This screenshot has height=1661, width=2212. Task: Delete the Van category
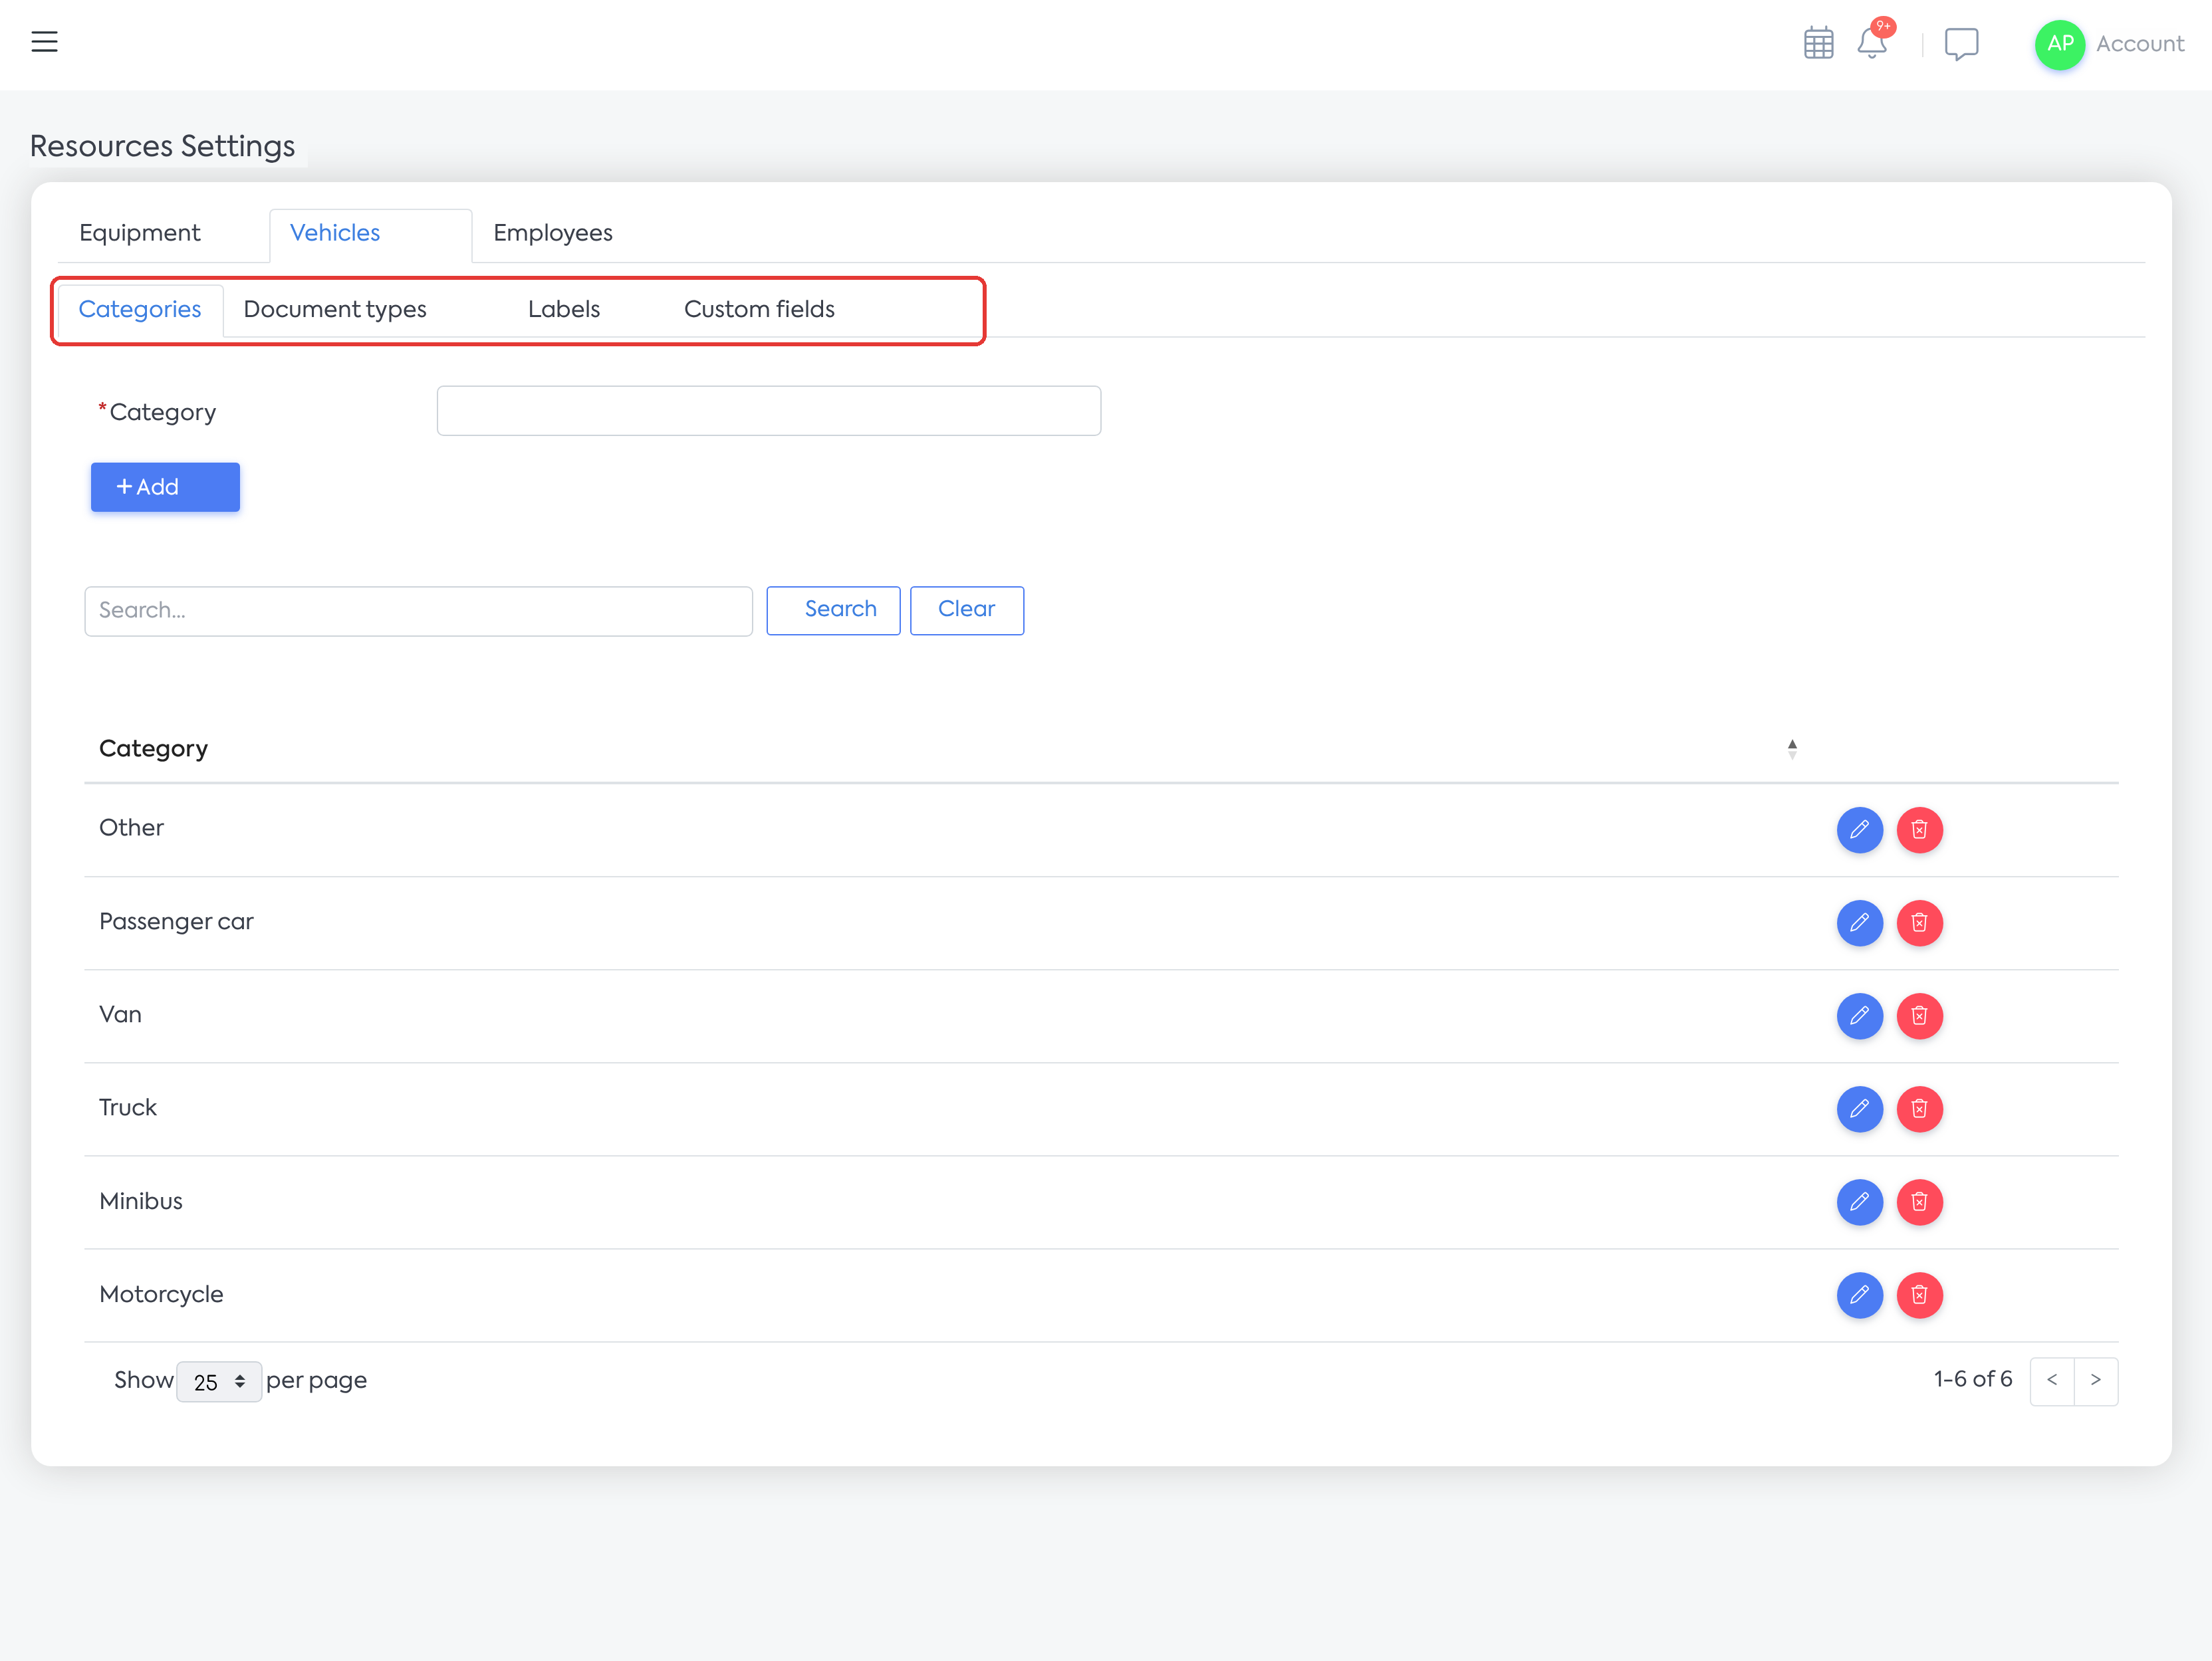point(1919,1016)
